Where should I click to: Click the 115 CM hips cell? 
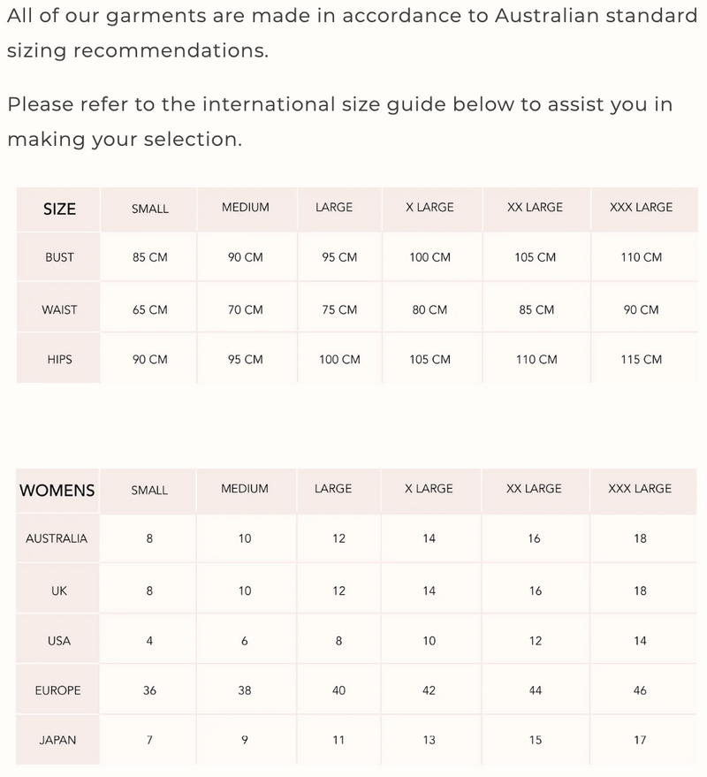coord(641,360)
